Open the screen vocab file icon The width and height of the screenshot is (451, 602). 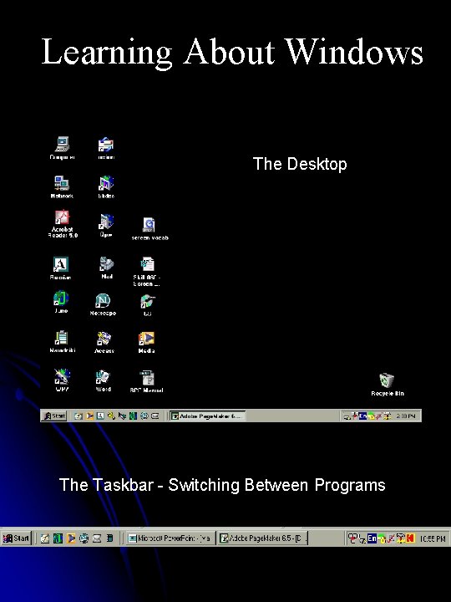tap(149, 229)
